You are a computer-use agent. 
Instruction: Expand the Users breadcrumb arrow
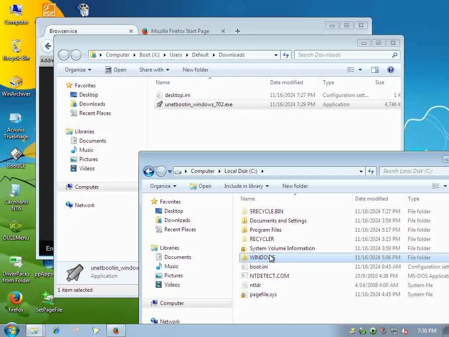tap(187, 55)
